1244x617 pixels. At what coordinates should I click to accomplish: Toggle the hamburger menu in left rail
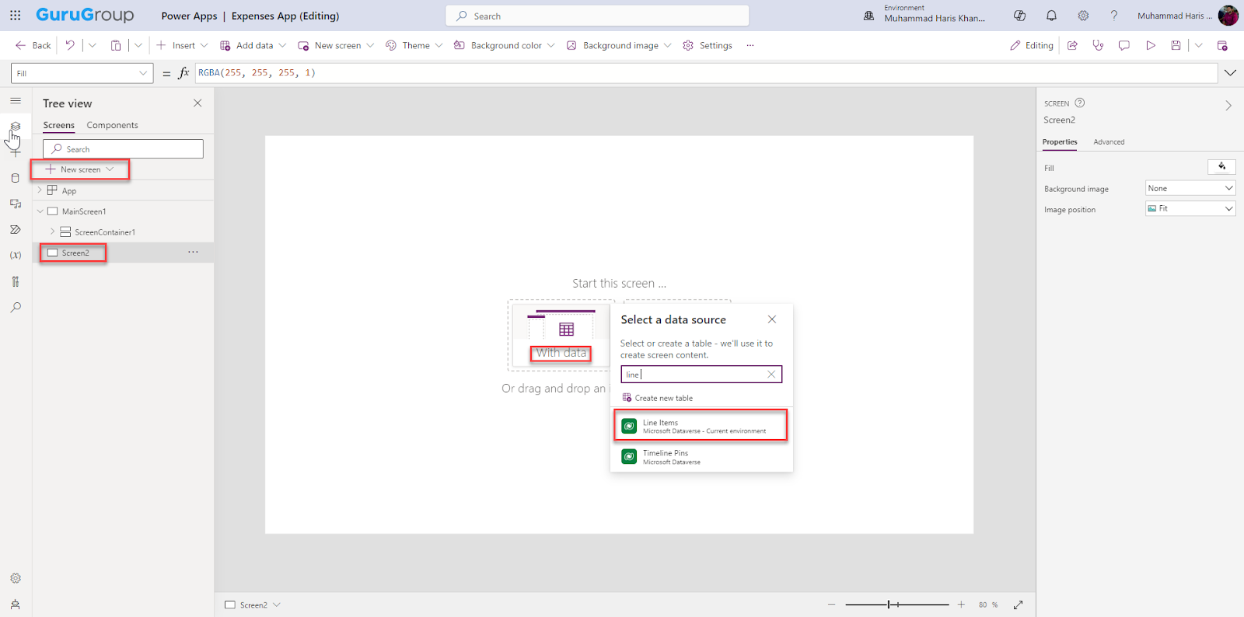[x=16, y=101]
